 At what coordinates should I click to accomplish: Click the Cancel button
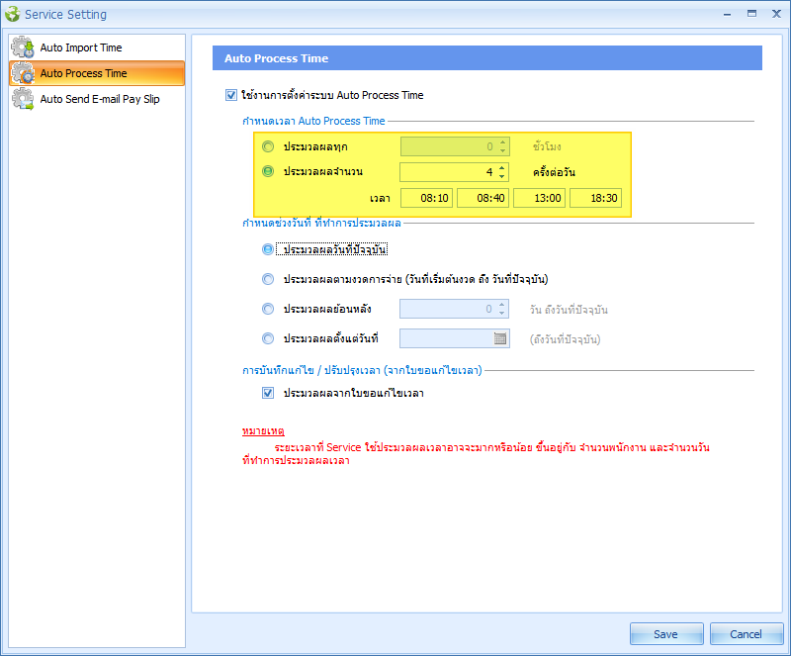pos(746,634)
